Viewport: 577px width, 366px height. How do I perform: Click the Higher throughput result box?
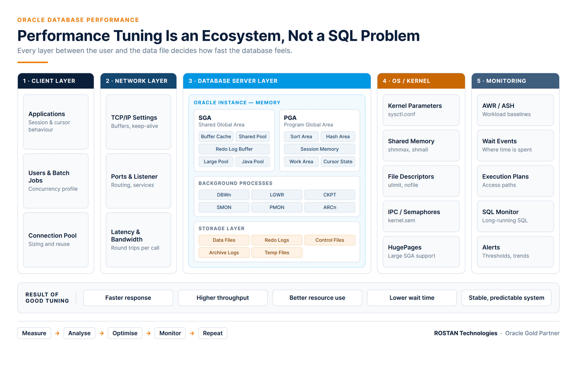tap(223, 298)
